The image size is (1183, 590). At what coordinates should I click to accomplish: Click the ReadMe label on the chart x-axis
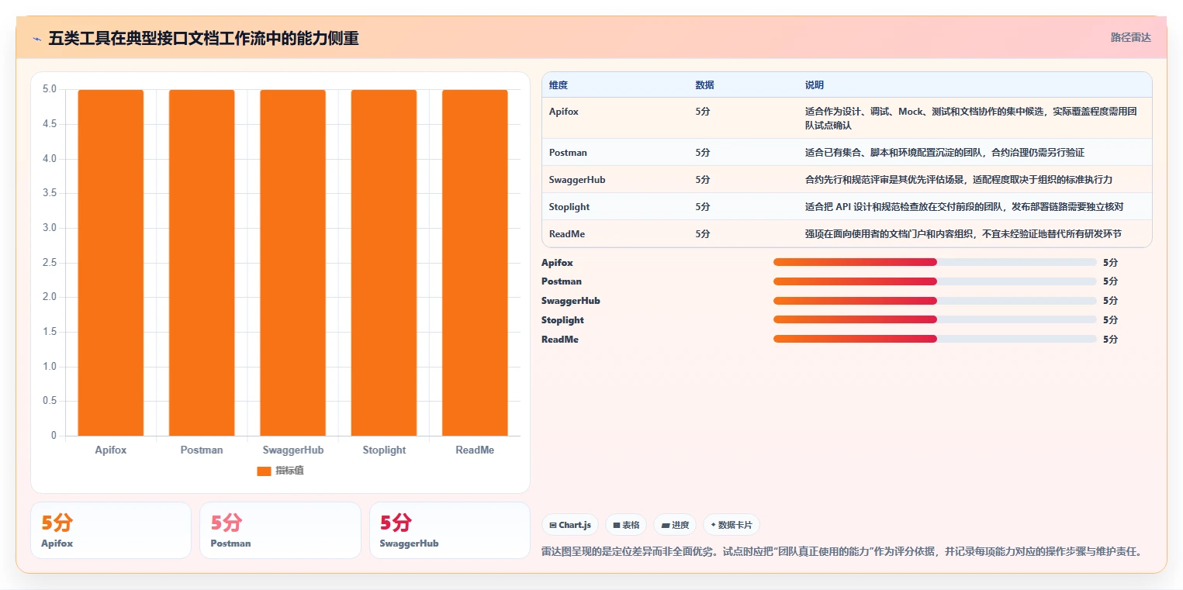pos(475,450)
